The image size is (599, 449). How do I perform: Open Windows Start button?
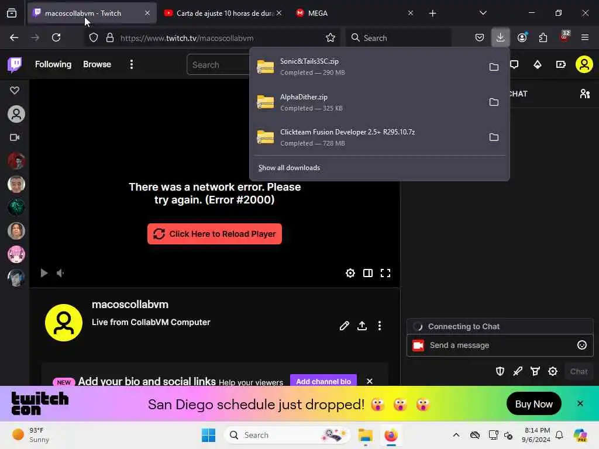click(x=209, y=435)
